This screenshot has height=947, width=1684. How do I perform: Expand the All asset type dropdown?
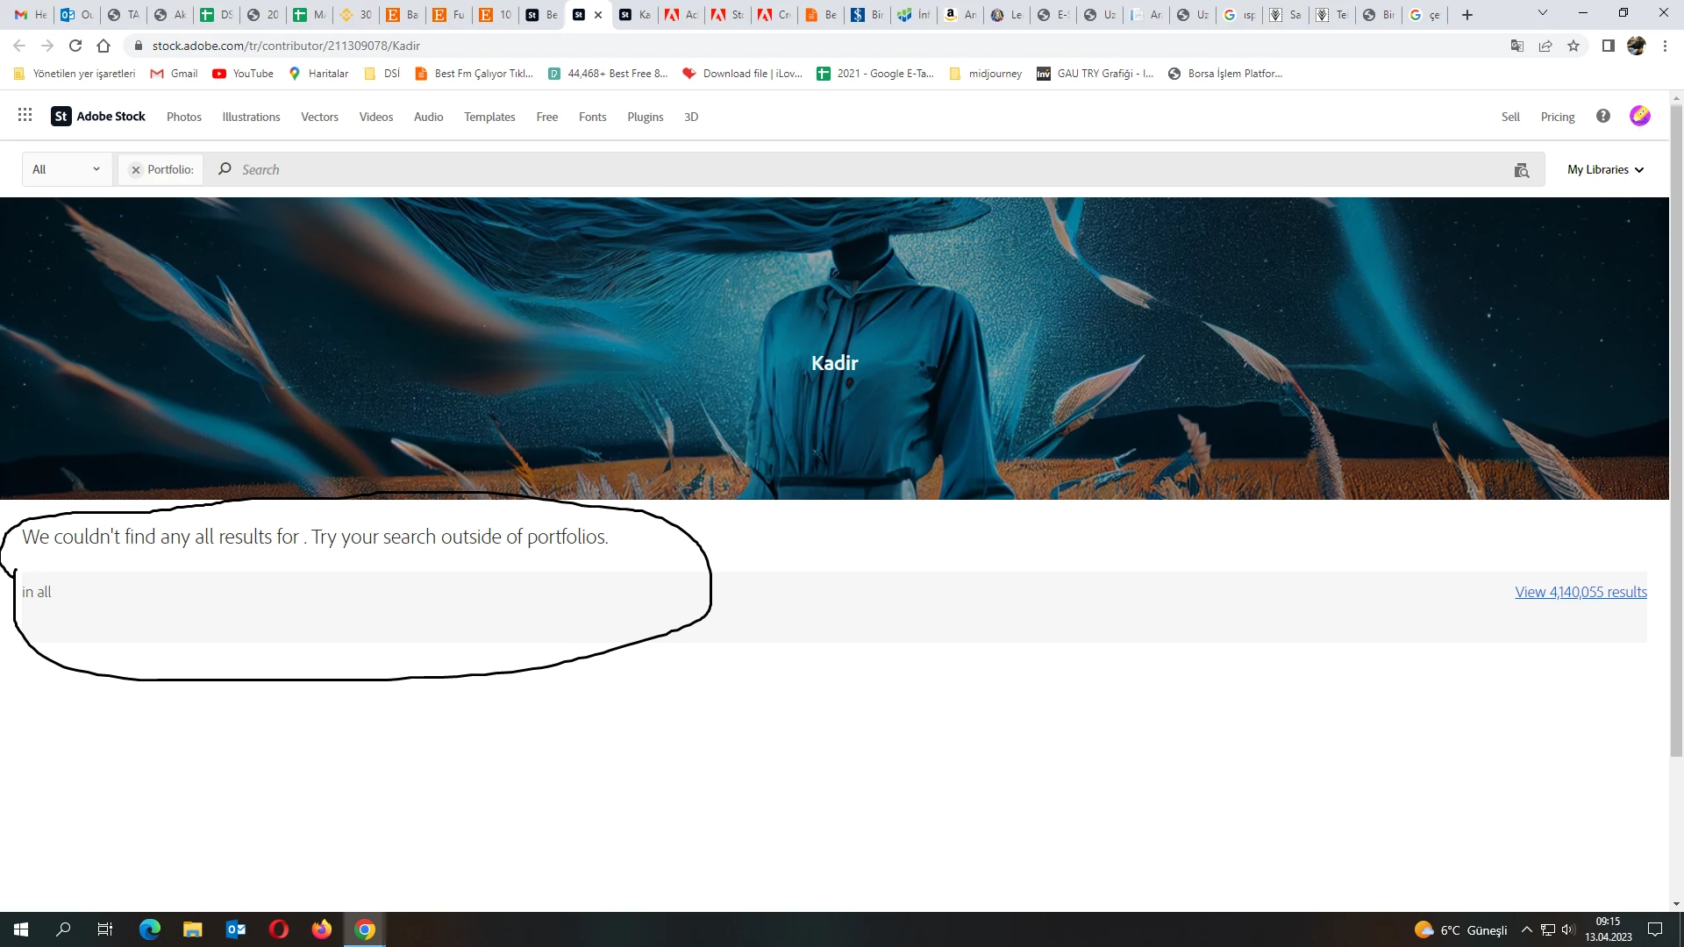67,170
